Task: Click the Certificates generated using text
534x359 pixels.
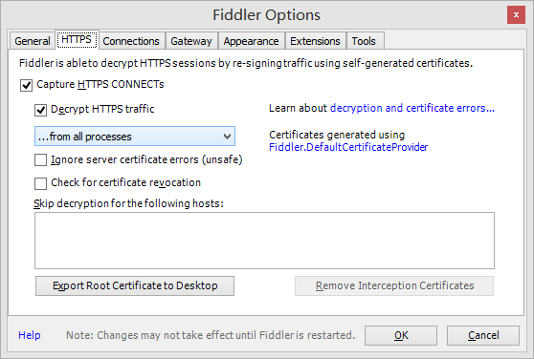Action: (337, 135)
